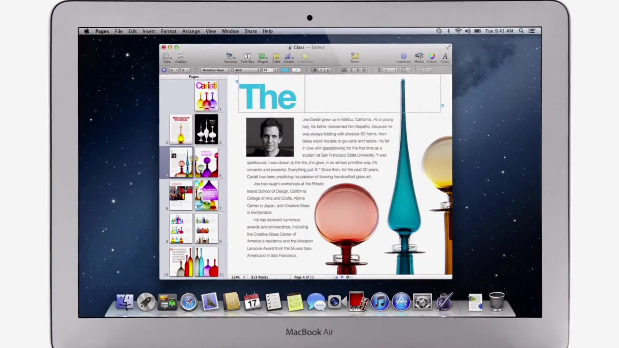
Task: Open the Media browser
Action: pyautogui.click(x=419, y=57)
